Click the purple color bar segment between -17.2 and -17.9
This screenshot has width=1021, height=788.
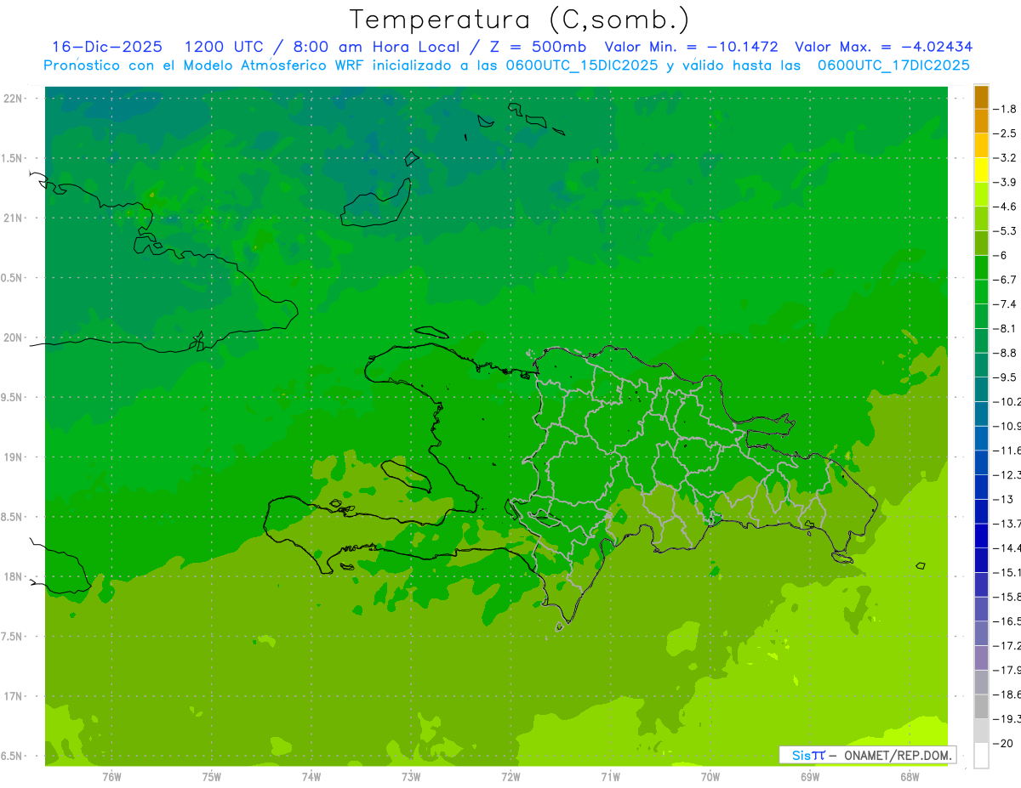[981, 658]
